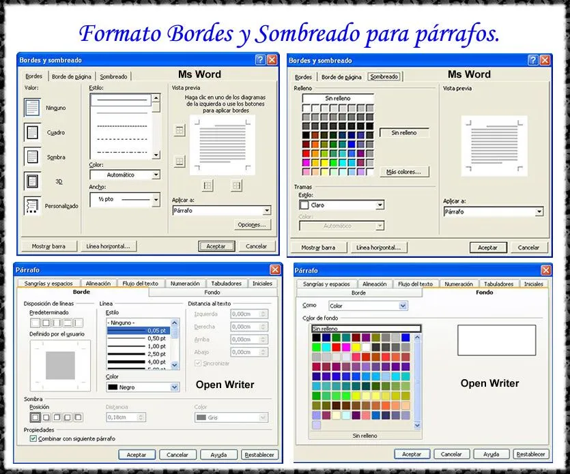Open disabled Tramas Color Automático dropdown

(380, 226)
